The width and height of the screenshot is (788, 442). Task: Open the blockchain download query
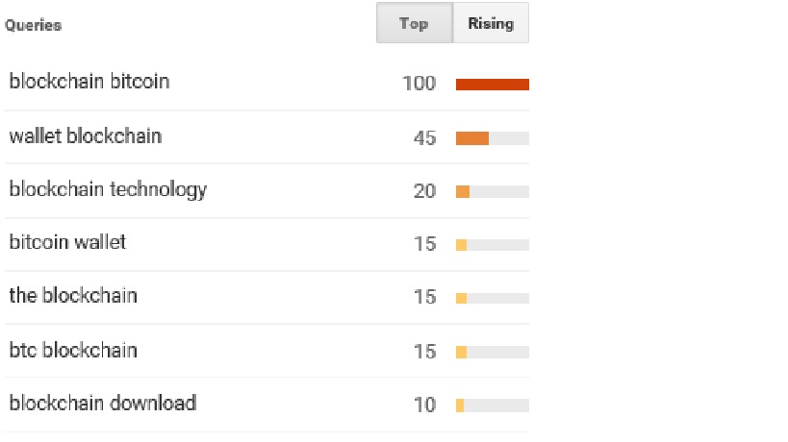103,403
